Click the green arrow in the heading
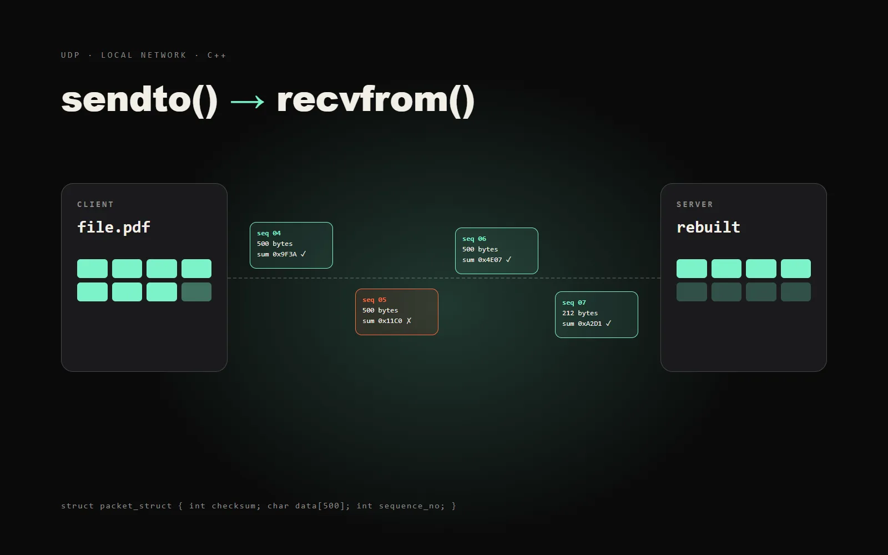The image size is (888, 555). [x=248, y=102]
